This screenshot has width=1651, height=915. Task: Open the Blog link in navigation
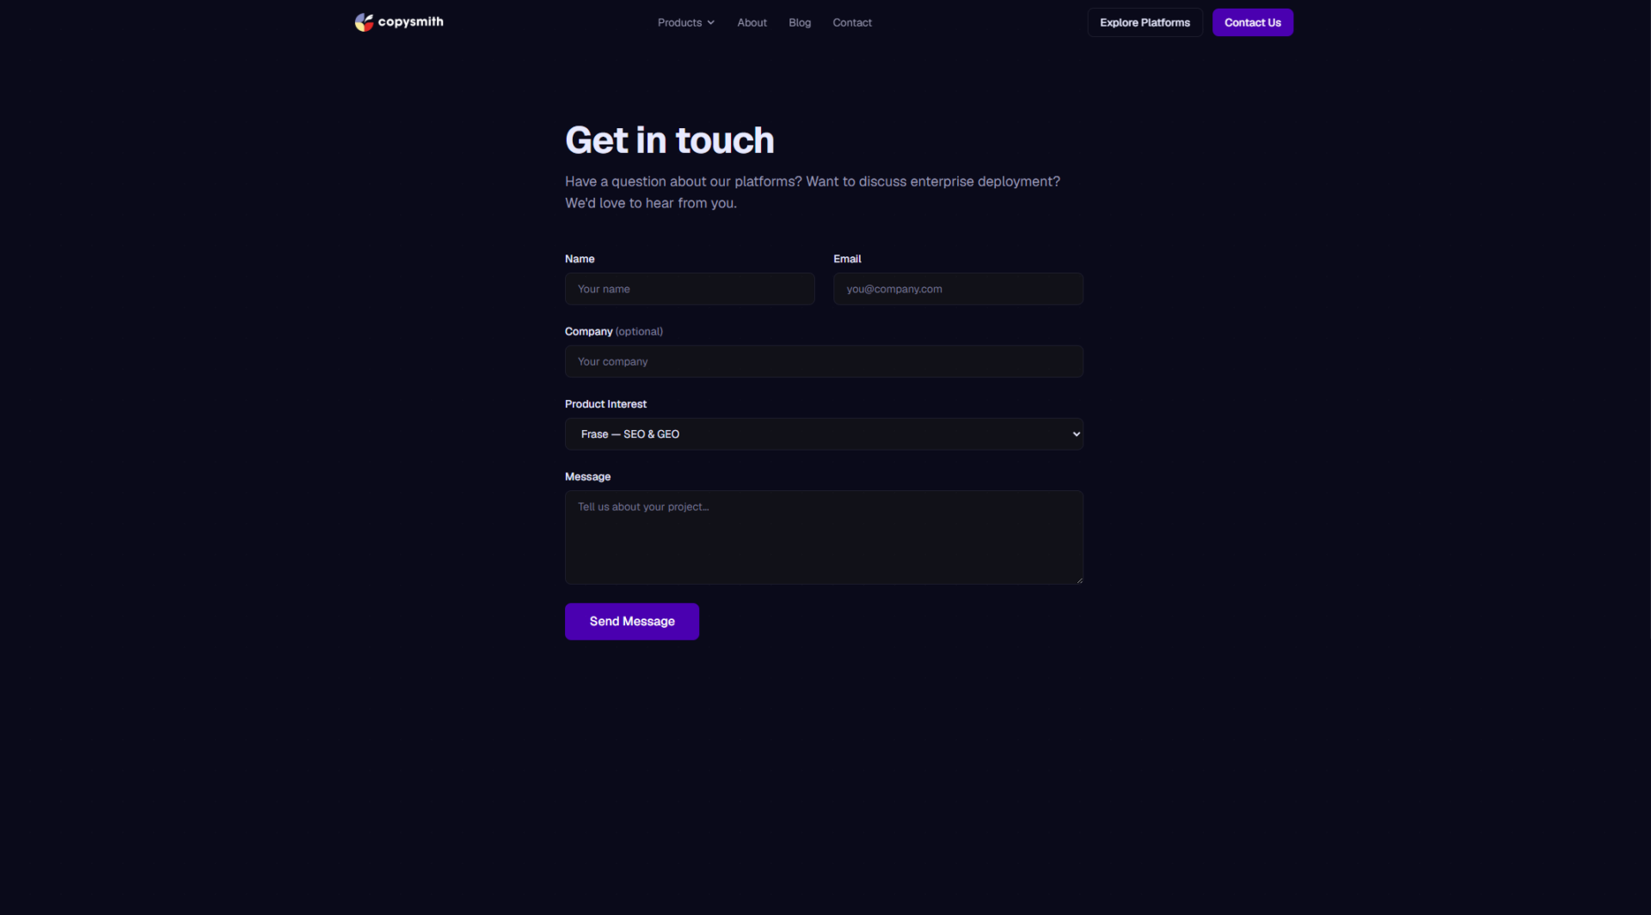(799, 23)
